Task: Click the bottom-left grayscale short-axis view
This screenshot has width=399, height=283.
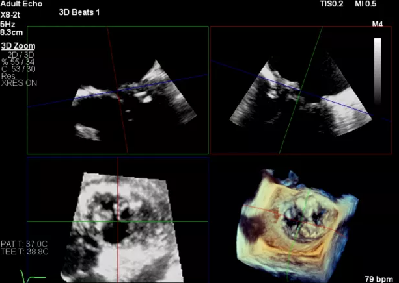Action: [117, 221]
